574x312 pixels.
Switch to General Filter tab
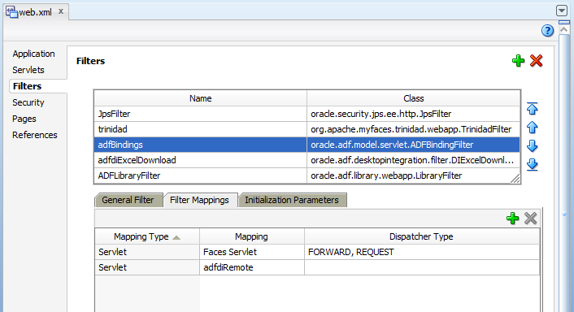click(x=128, y=200)
